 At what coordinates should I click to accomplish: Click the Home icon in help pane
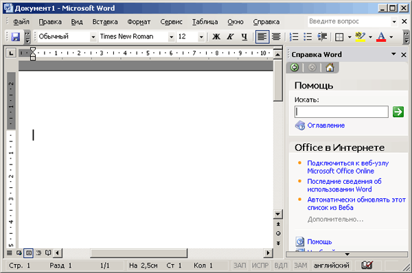330,67
